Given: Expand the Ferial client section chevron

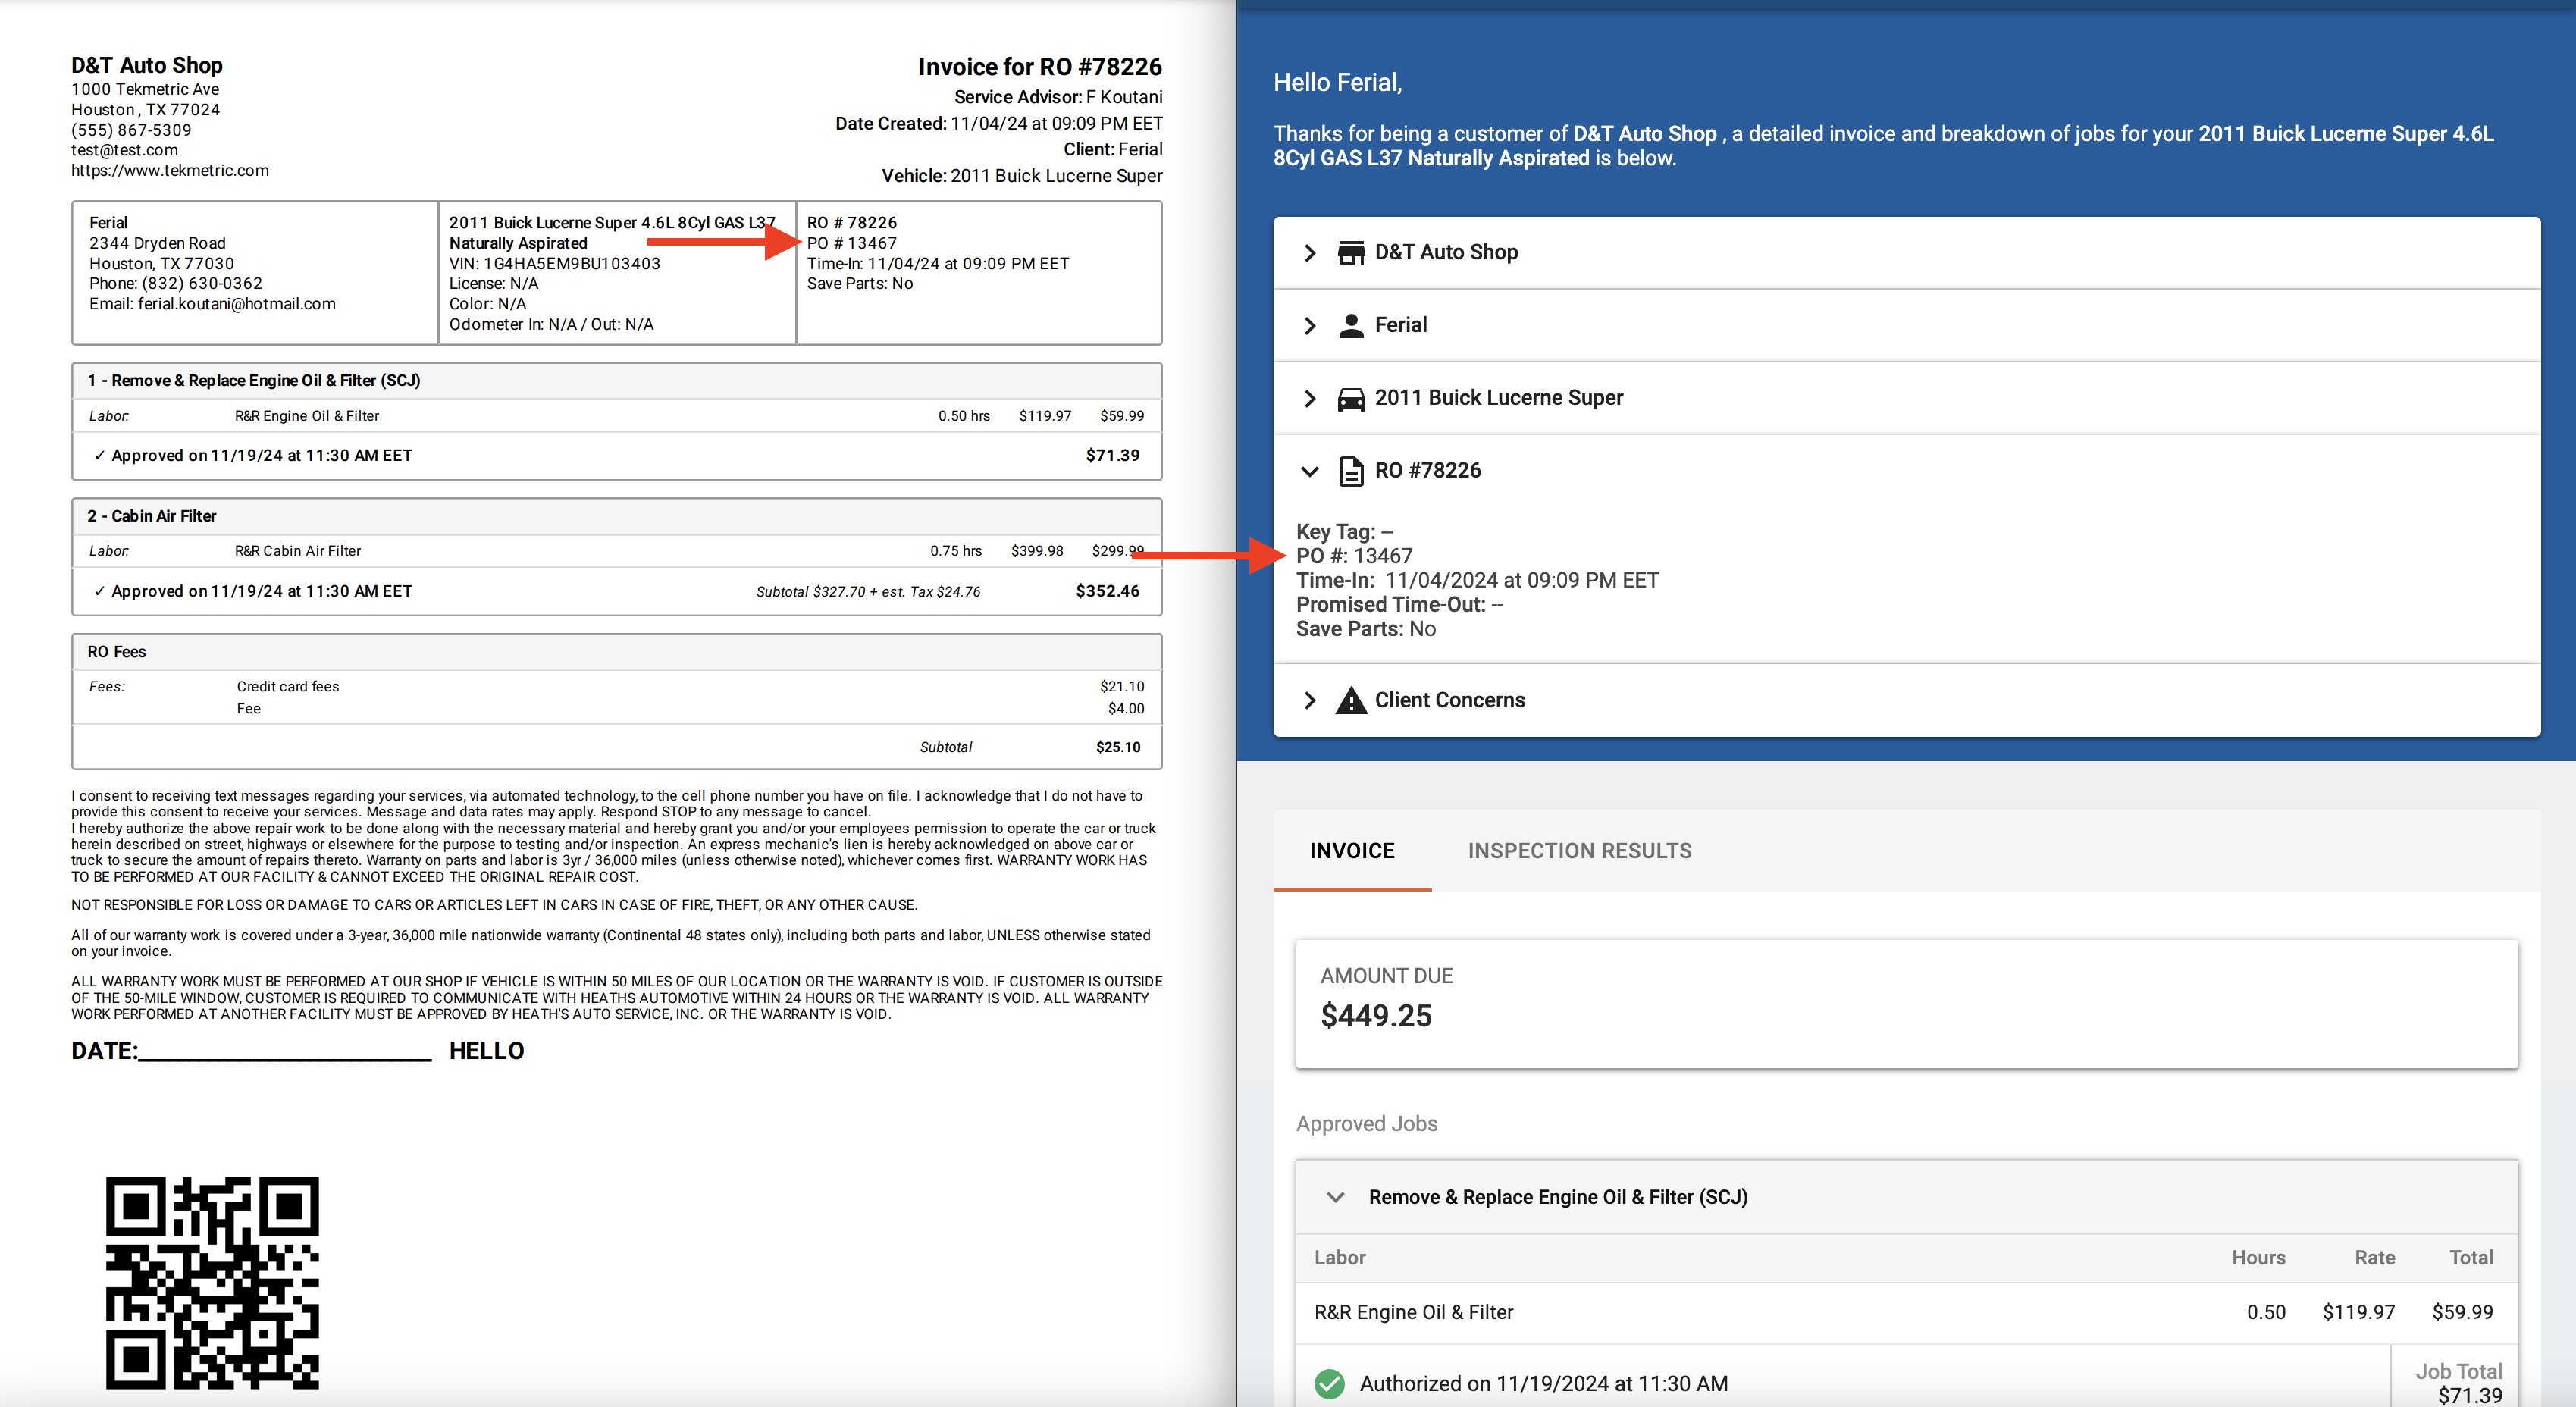Looking at the screenshot, I should click(1309, 326).
